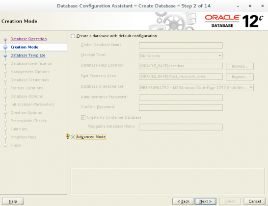This screenshot has height=206, width=268.
Task: Select 'Create a database with default configuration' radio
Action: click(73, 36)
